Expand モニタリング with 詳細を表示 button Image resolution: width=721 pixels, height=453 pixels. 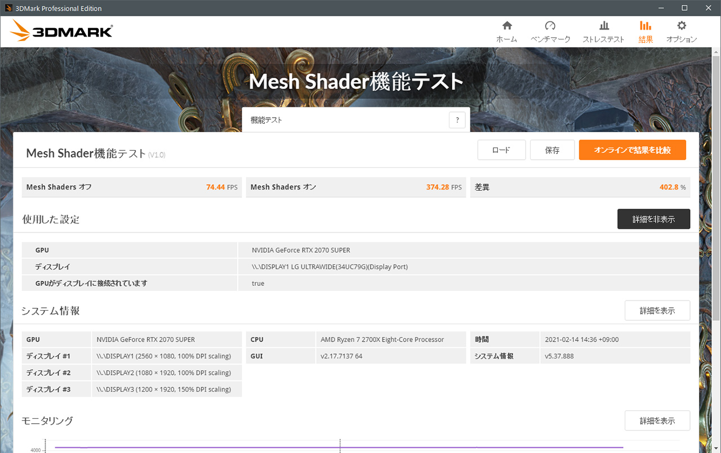pos(657,420)
